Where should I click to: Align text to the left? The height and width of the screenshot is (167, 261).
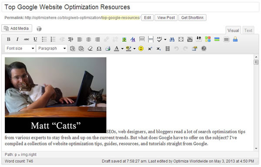80,39
